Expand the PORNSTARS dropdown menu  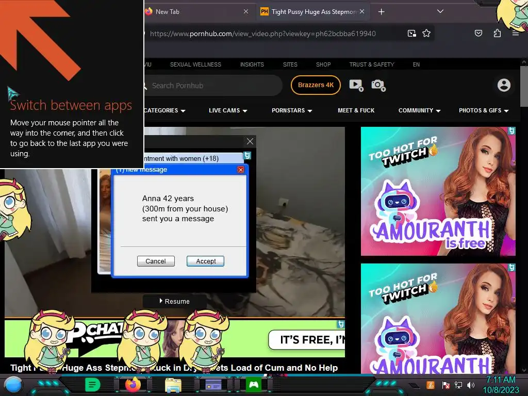pos(292,110)
